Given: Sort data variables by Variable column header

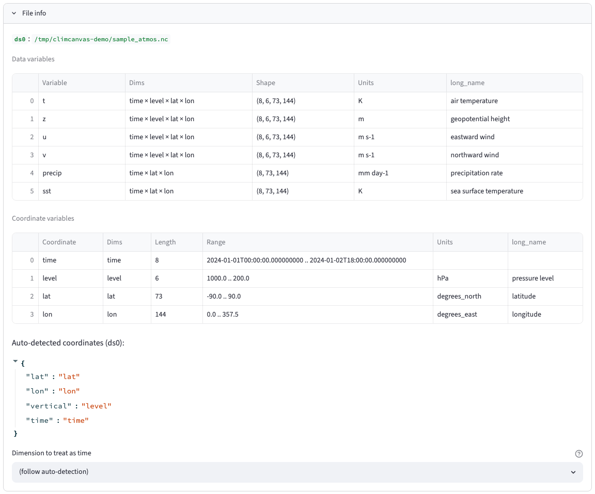Looking at the screenshot, I should [x=82, y=83].
